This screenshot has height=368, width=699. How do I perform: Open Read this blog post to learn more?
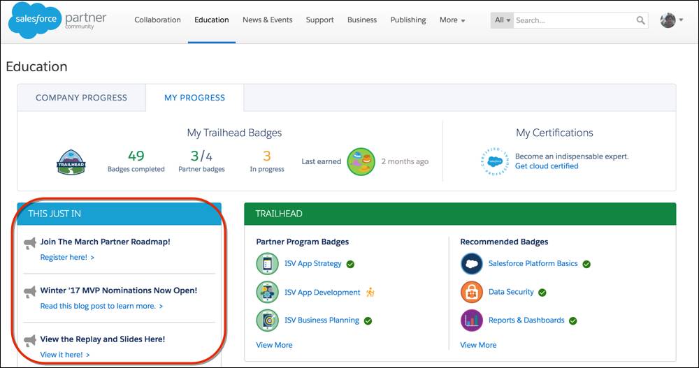[101, 306]
